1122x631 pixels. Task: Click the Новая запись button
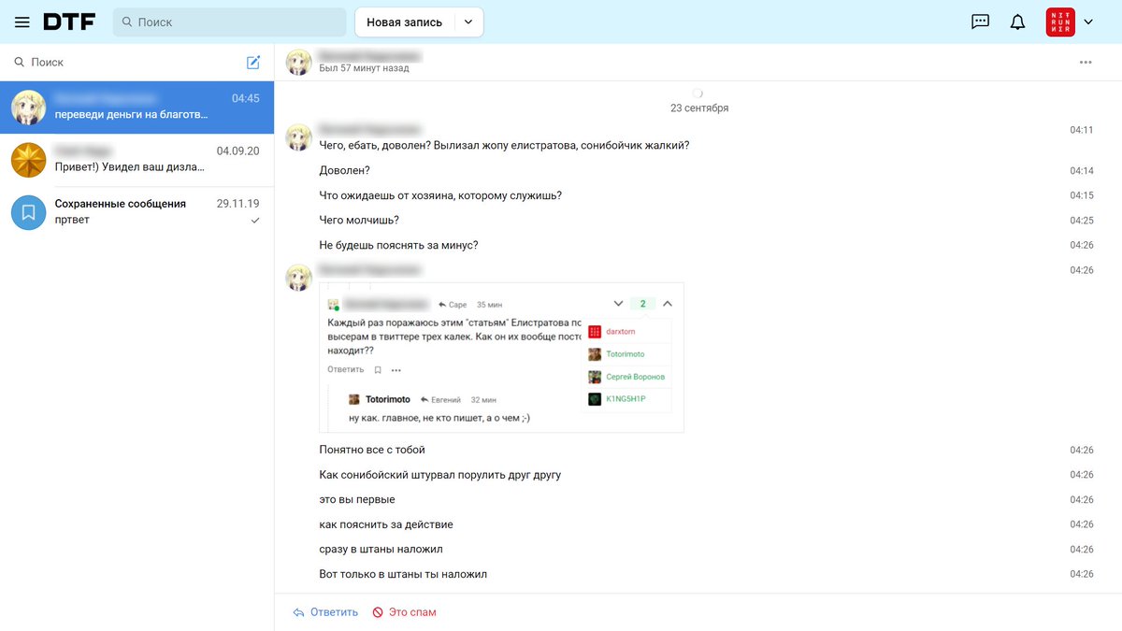[404, 22]
